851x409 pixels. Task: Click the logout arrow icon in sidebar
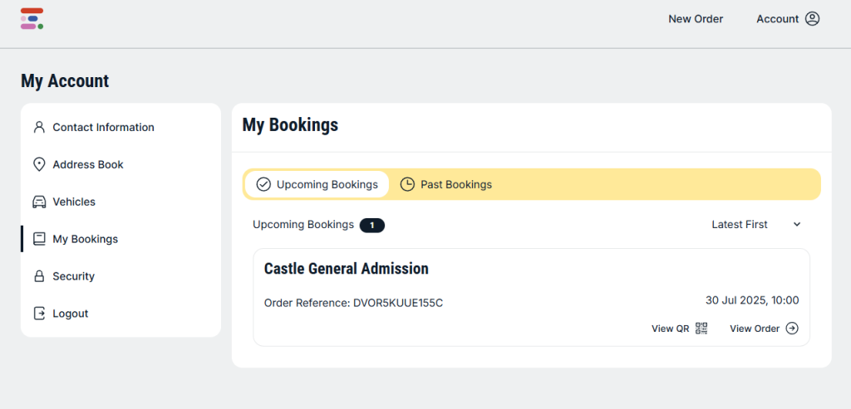[38, 314]
